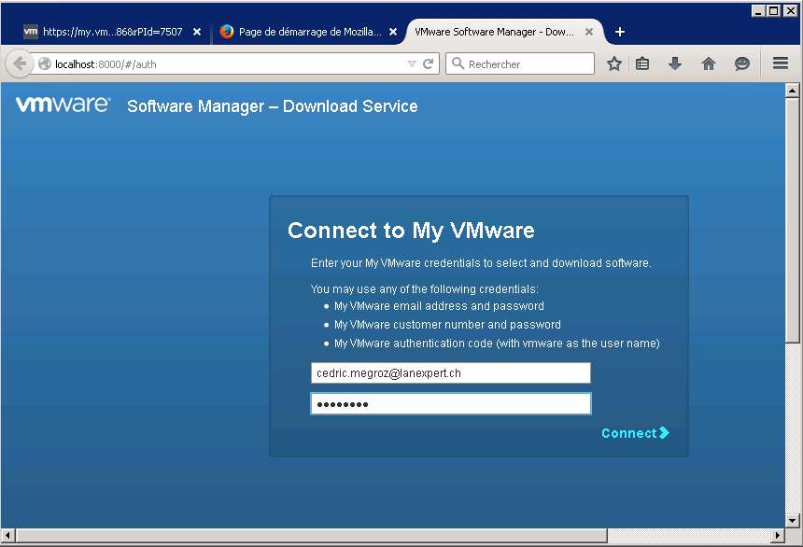Click the password field
Viewport: 803px width, 547px height.
[x=451, y=403]
